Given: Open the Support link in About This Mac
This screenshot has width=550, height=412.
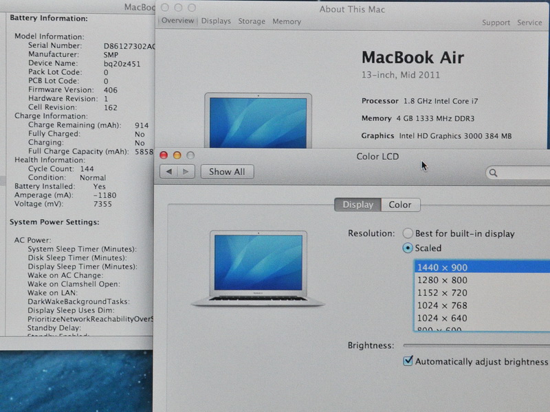Looking at the screenshot, I should 496,23.
